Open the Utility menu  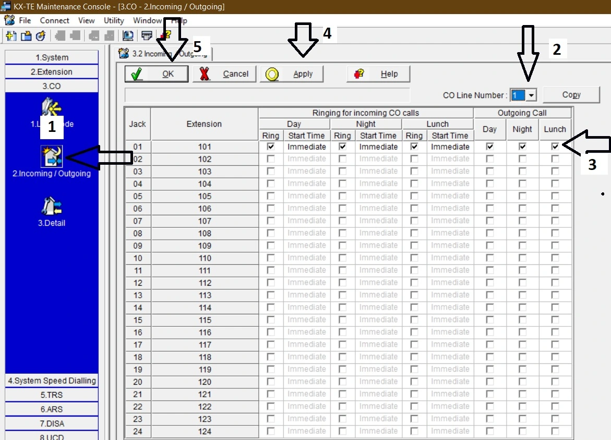(114, 21)
